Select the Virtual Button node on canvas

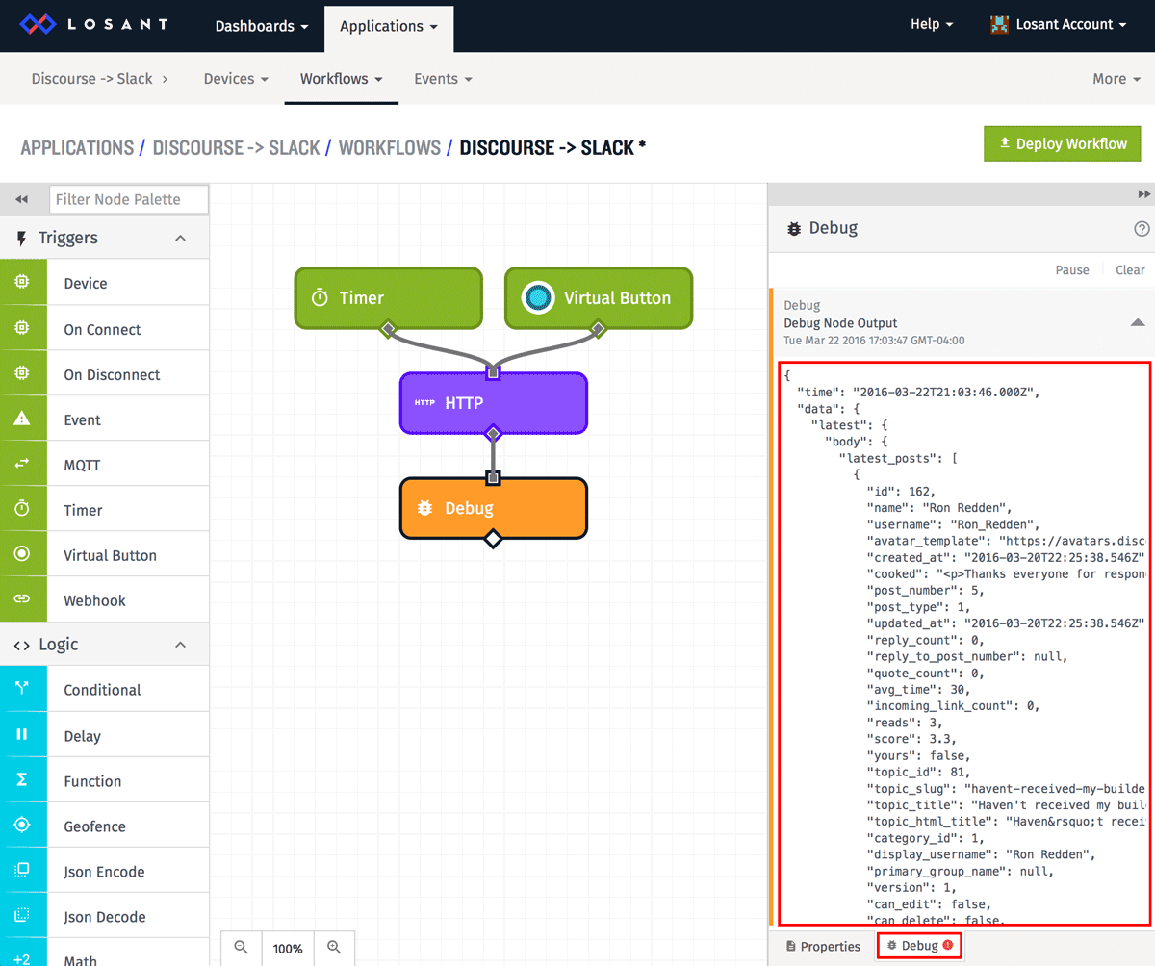click(599, 298)
